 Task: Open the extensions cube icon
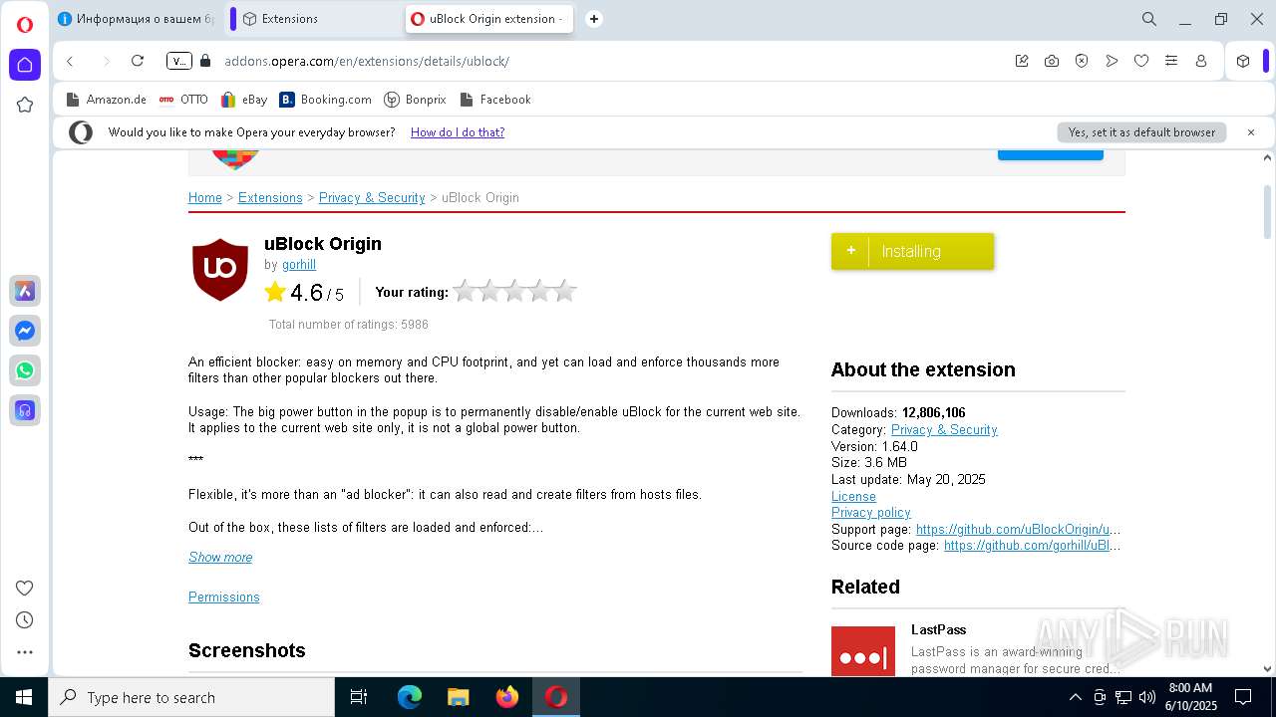[1243, 61]
